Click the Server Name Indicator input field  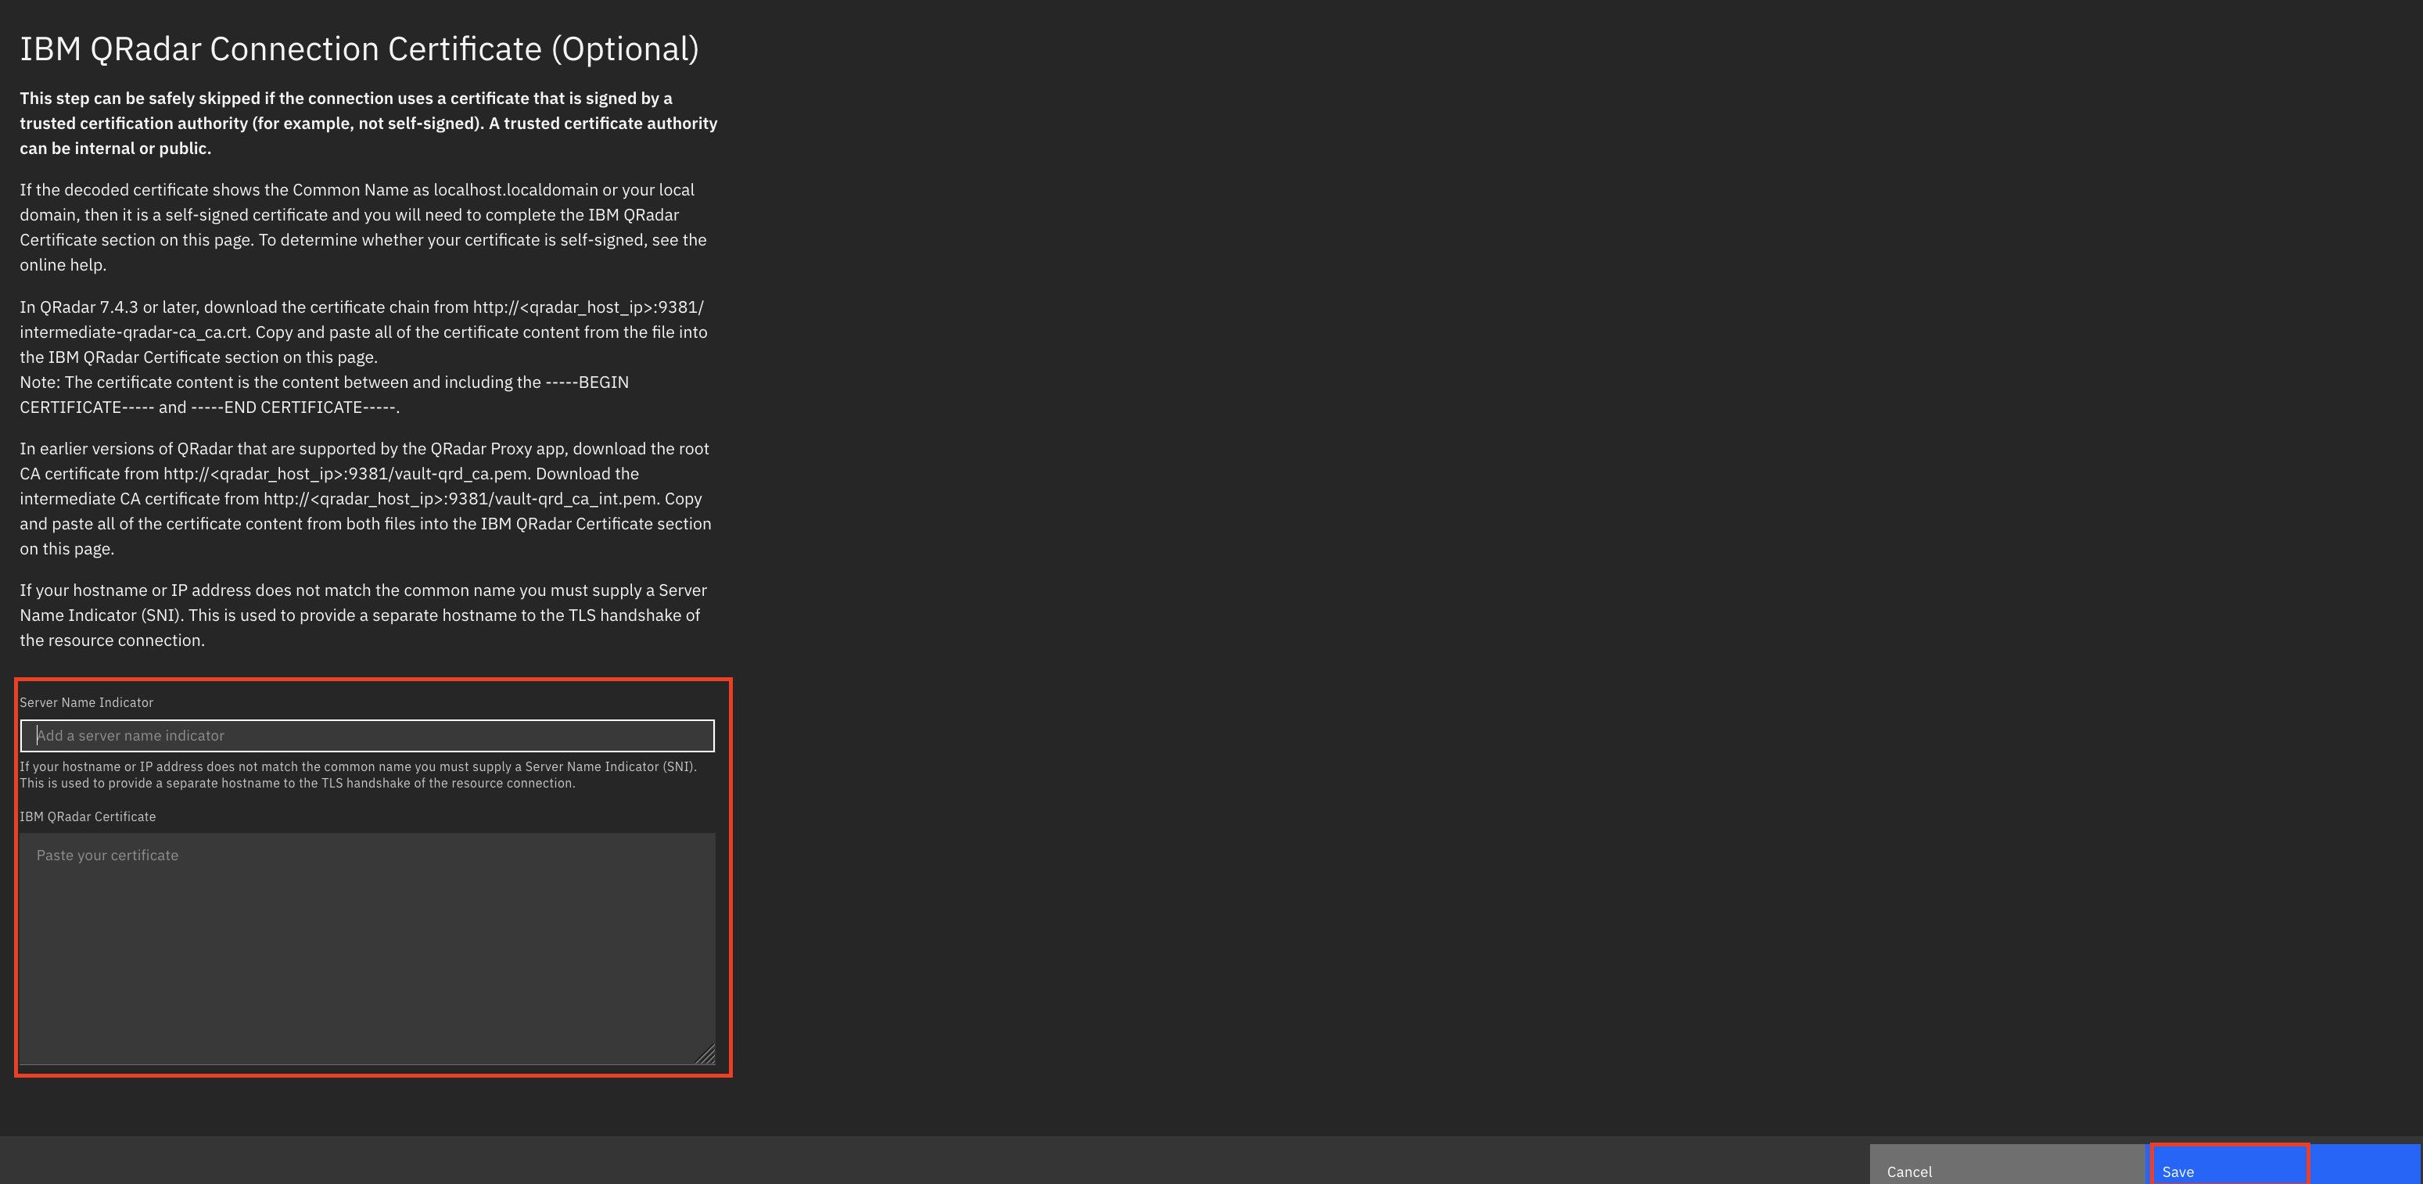pos(367,735)
